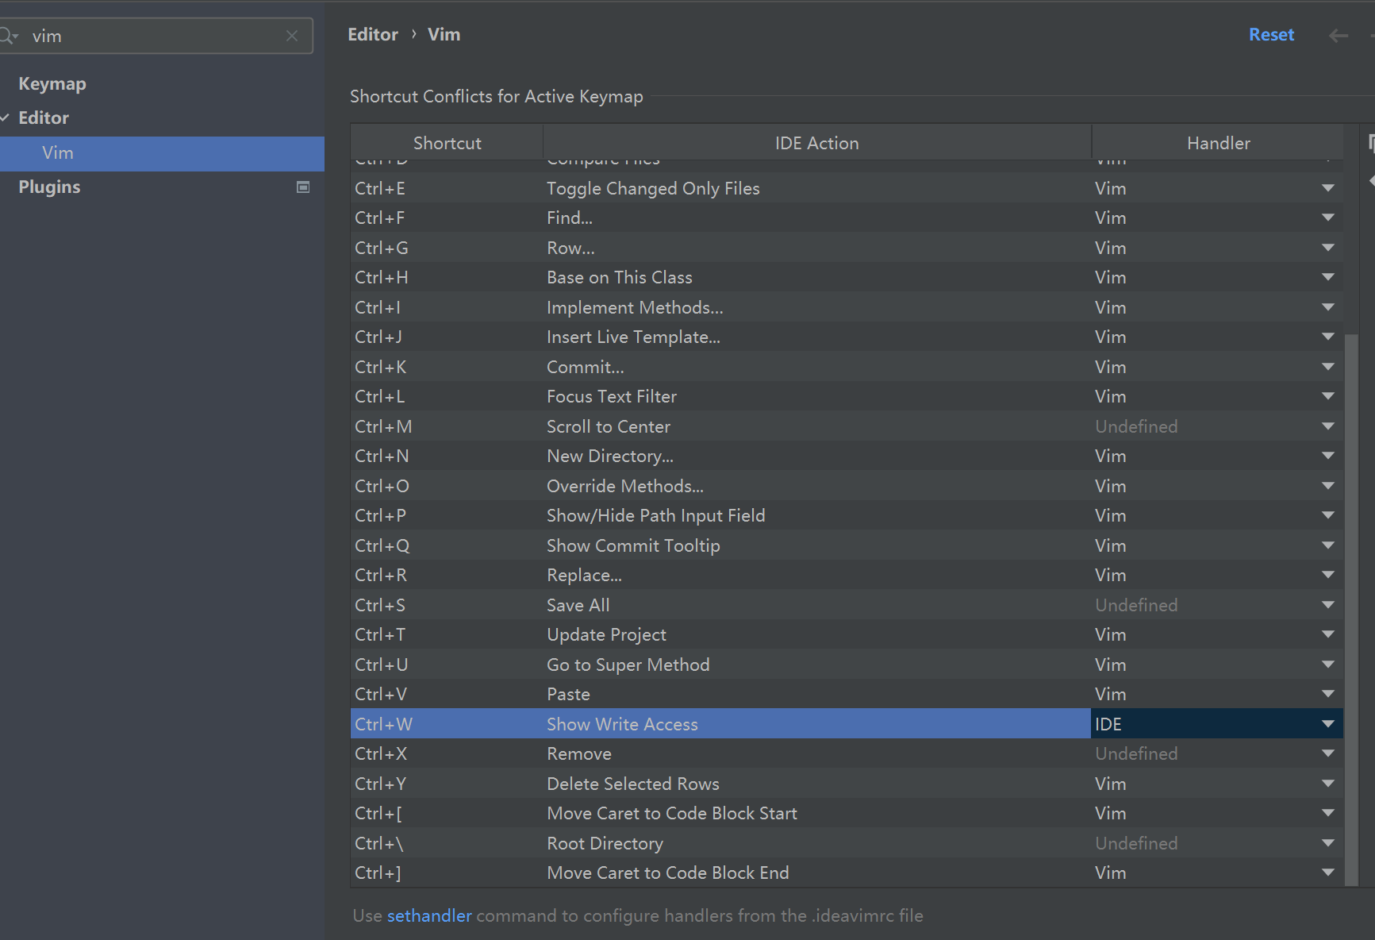Screen dimensions: 1375x940
Task: Clear the vim search field text
Action: click(292, 36)
